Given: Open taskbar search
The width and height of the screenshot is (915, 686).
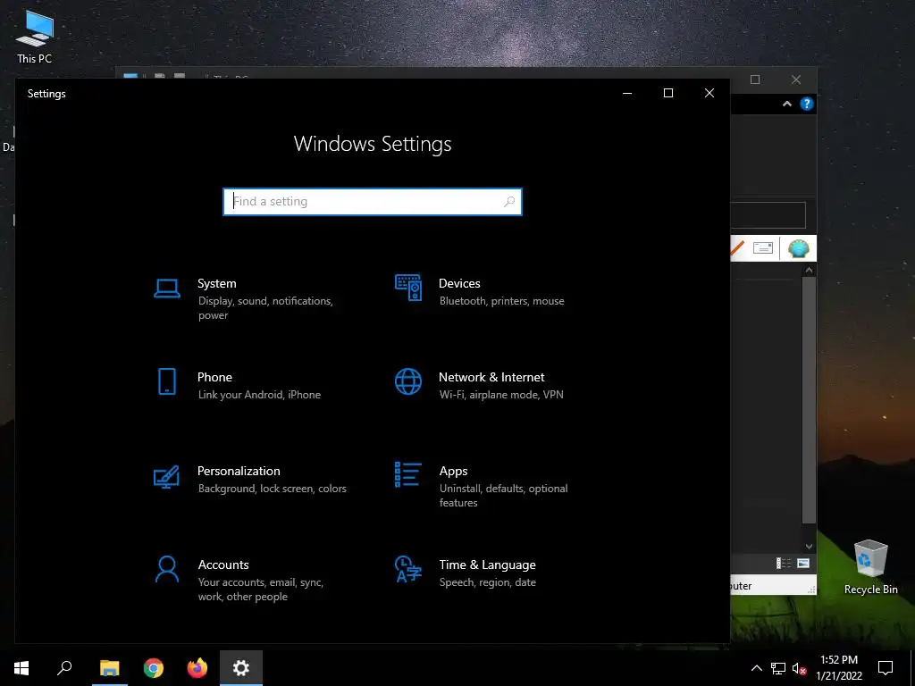Looking at the screenshot, I should [64, 668].
